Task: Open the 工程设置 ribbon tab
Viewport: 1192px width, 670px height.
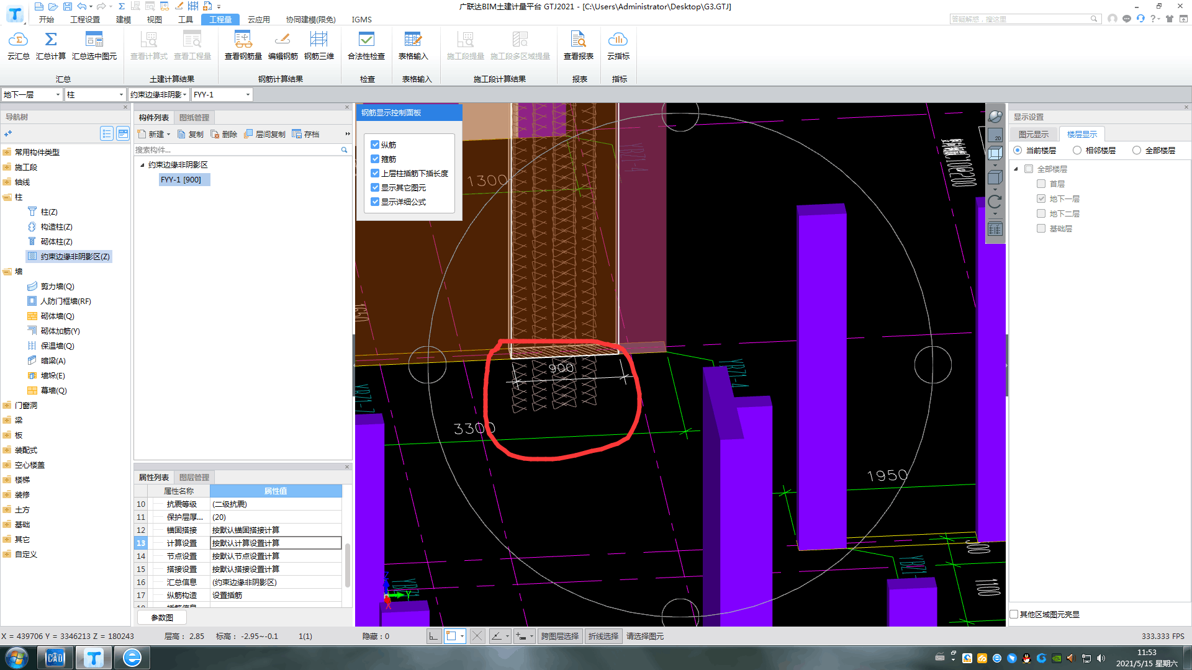Action: click(x=85, y=19)
